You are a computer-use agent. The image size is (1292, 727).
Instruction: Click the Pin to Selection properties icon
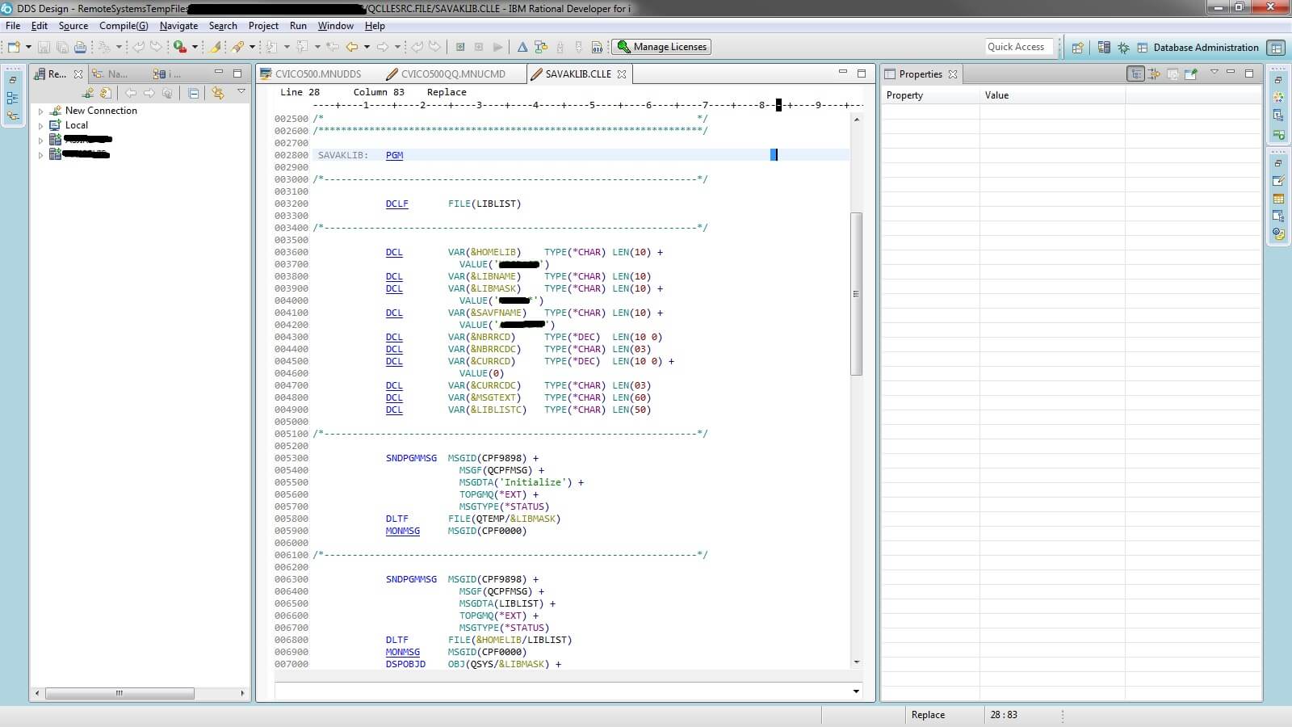tap(1190, 74)
